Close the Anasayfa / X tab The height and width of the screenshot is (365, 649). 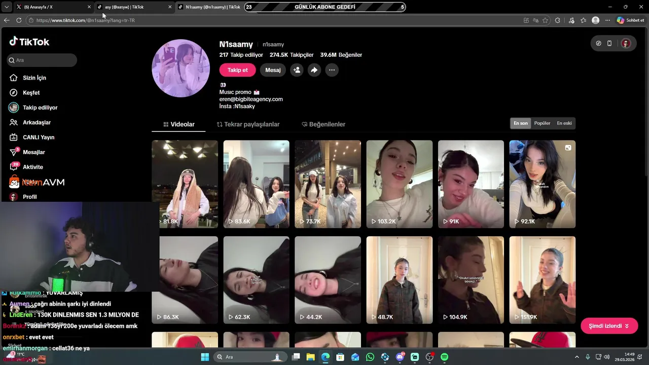click(89, 7)
